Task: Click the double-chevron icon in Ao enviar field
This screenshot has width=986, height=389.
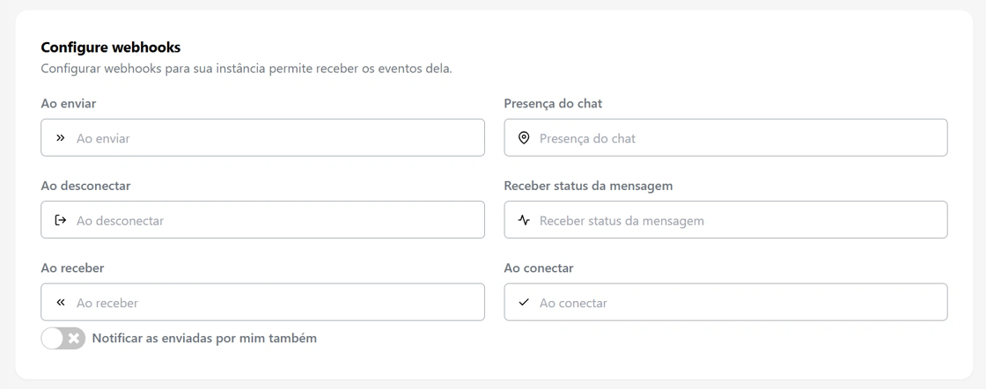Action: (x=60, y=138)
